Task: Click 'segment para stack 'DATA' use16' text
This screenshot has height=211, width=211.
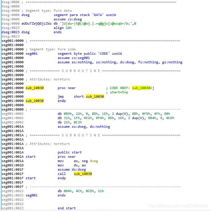Action: point(85,15)
